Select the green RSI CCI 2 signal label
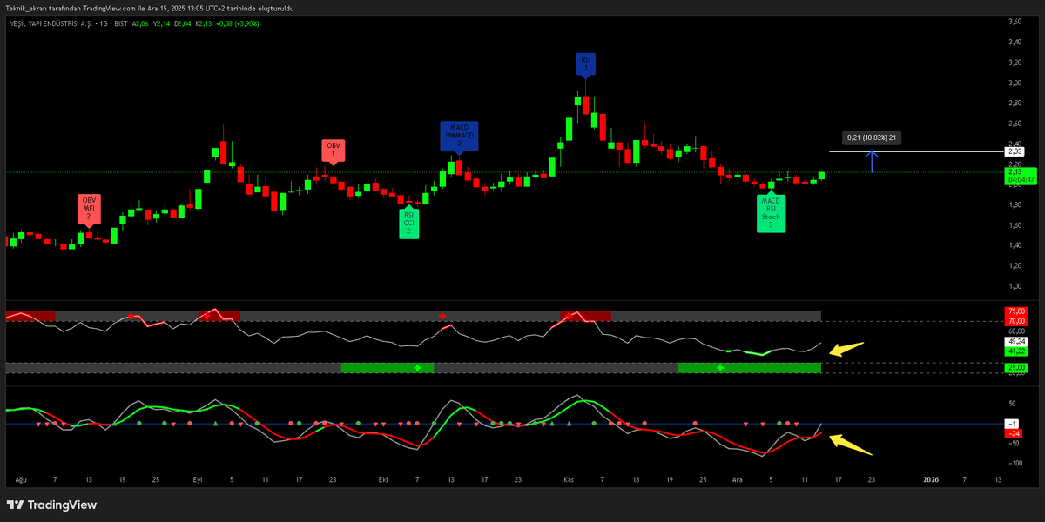 [x=409, y=223]
